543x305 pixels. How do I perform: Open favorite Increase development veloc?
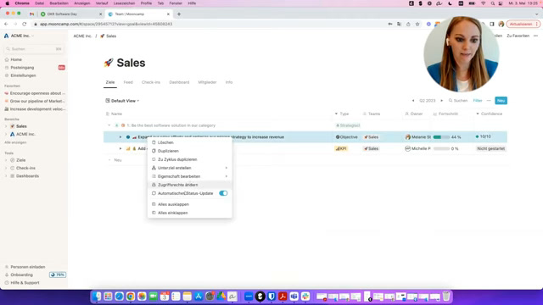tap(35, 109)
